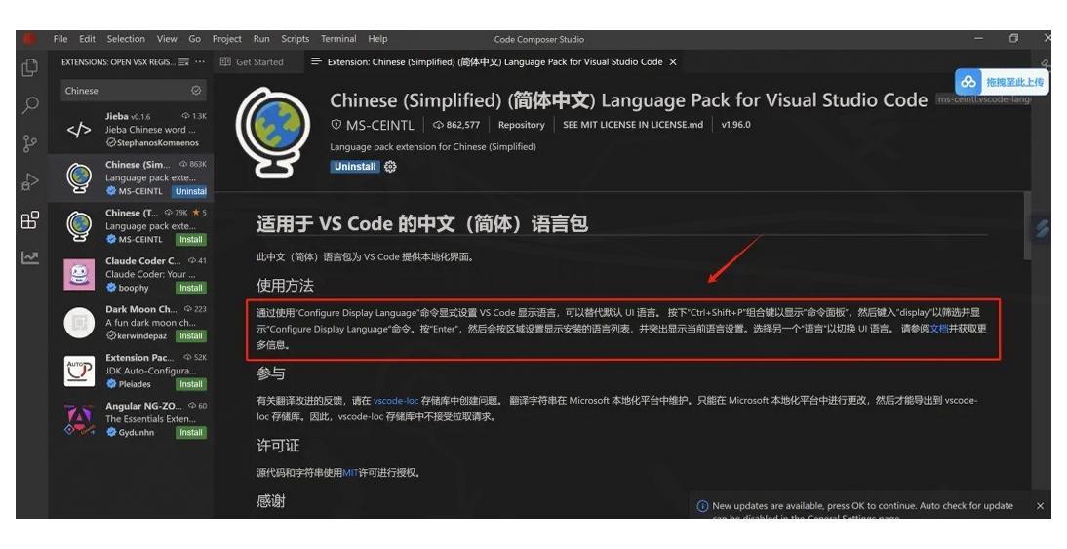Image resolution: width=1067 pixels, height=549 pixels.
Task: Close the Chinese Language Pack extension tab
Action: pyautogui.click(x=673, y=61)
